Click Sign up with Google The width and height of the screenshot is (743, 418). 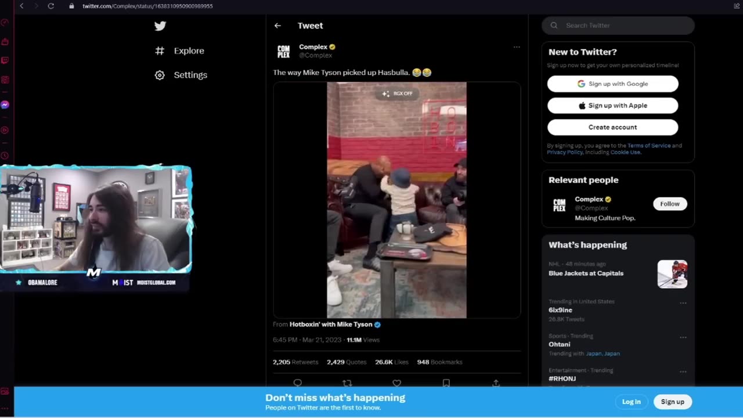612,84
